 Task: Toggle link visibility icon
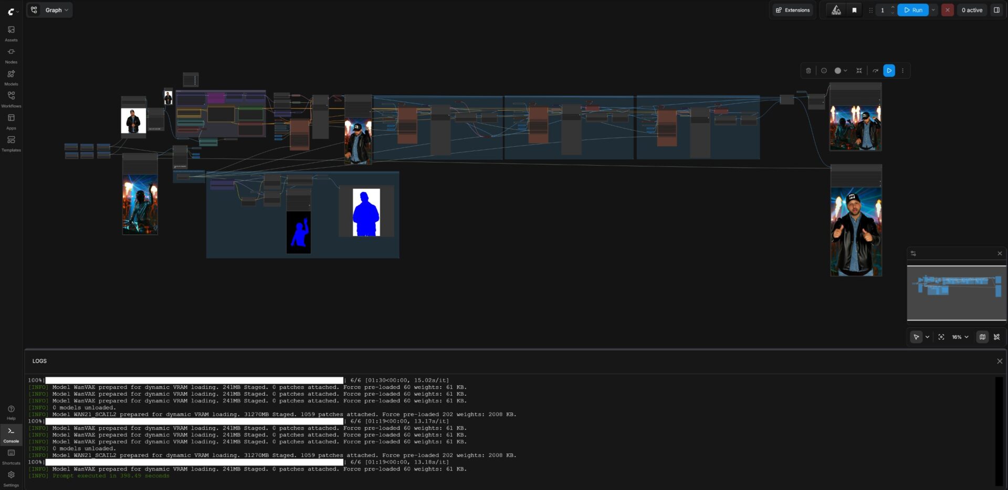click(x=996, y=337)
